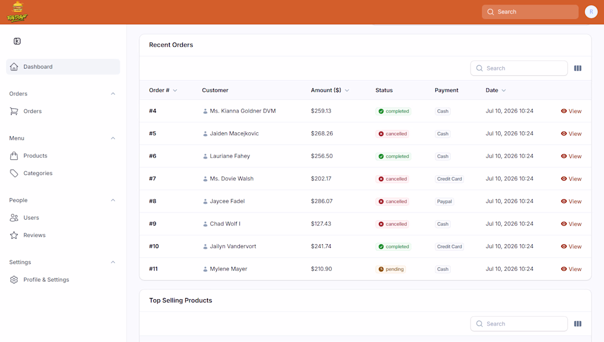Click the Profile & Settings gear icon
604x342 pixels.
pyautogui.click(x=14, y=279)
